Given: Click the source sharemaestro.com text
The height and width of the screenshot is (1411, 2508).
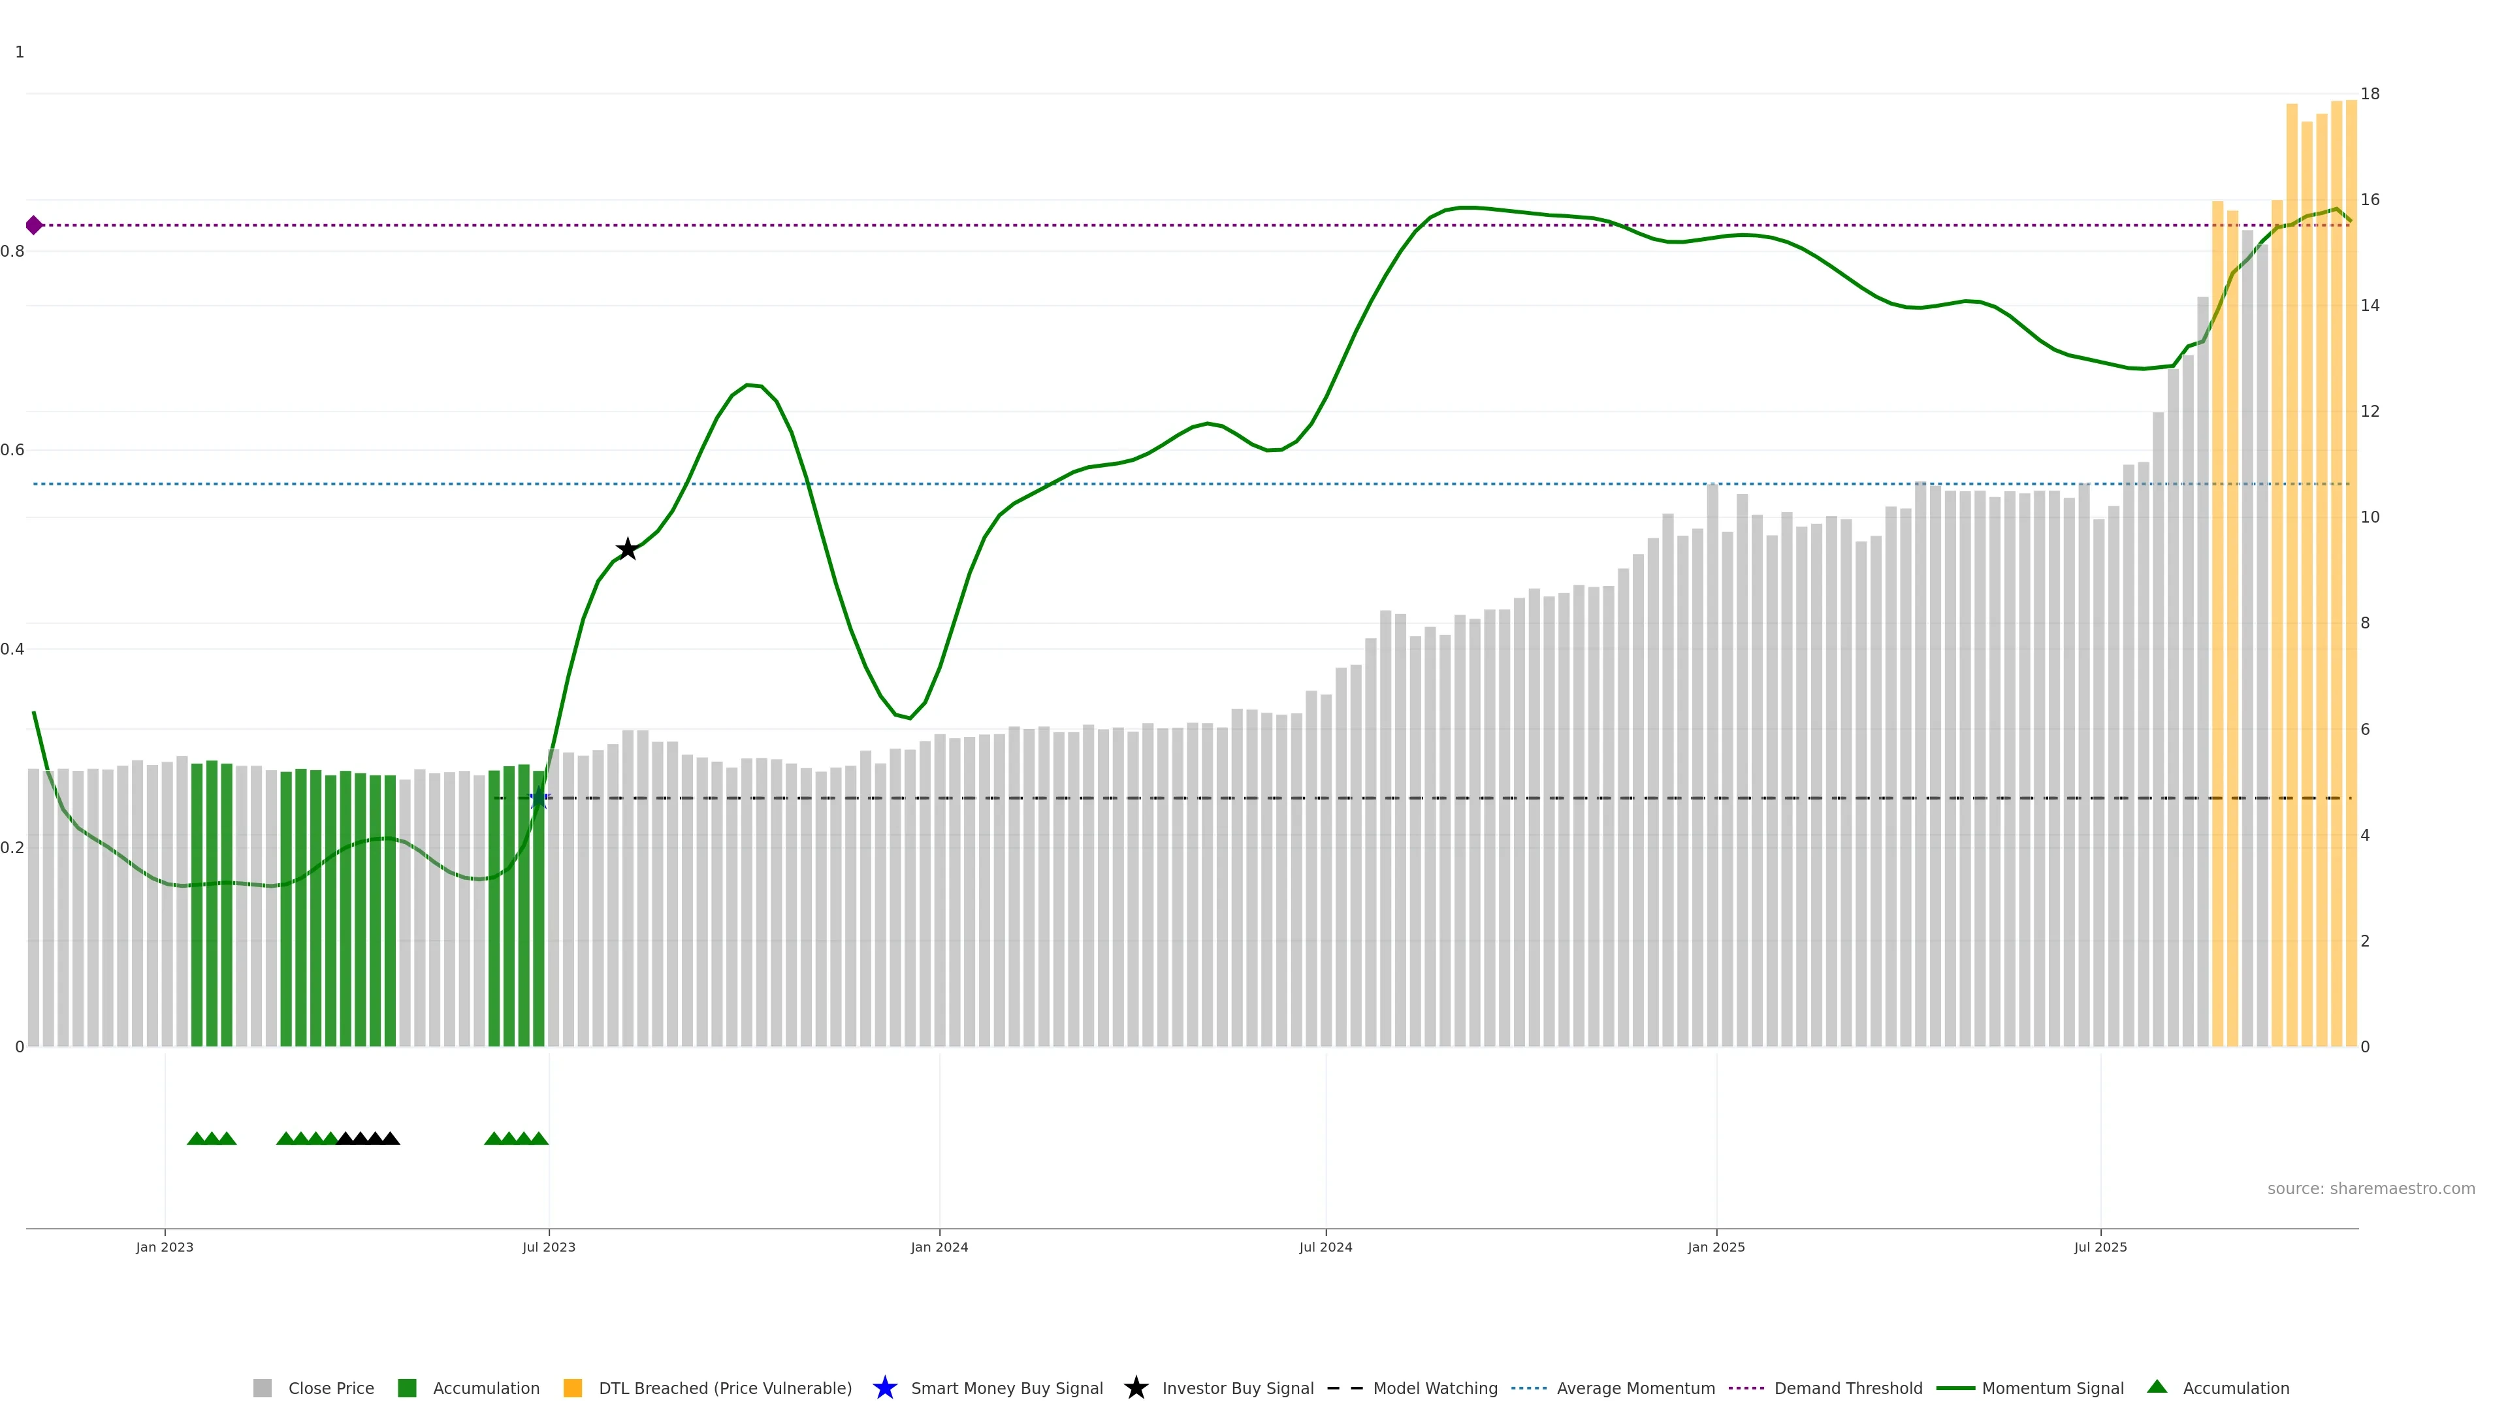Looking at the screenshot, I should coord(2371,1188).
